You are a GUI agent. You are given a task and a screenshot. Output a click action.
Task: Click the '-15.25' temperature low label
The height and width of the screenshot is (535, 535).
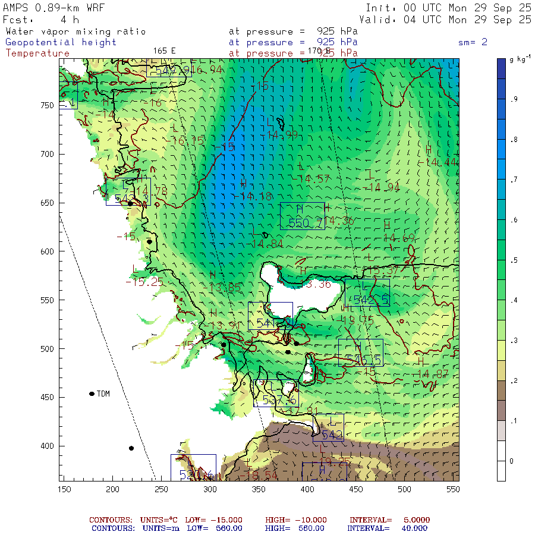(144, 282)
